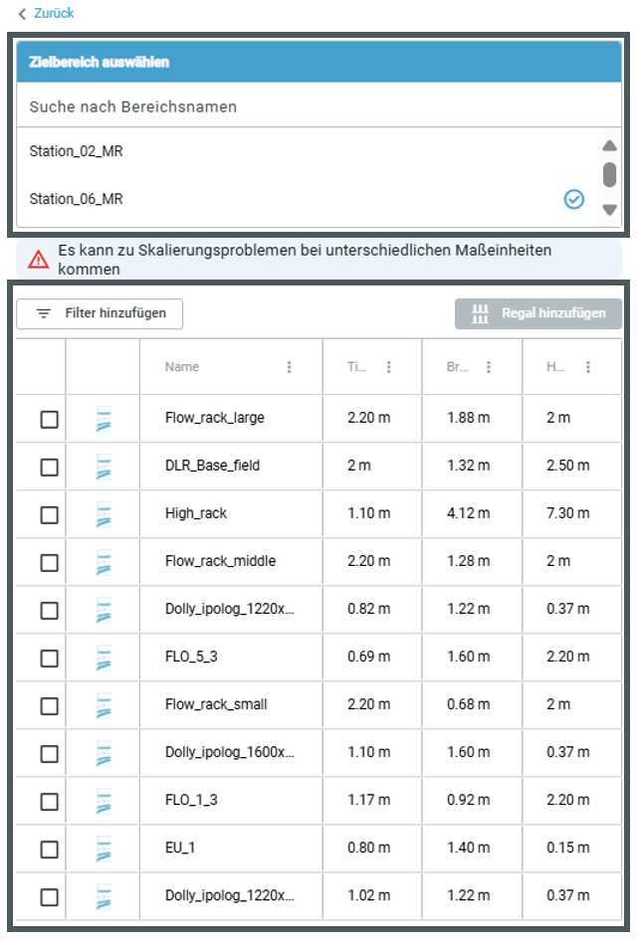
Task: Click the Filter hinzufügen button
Action: click(x=100, y=313)
